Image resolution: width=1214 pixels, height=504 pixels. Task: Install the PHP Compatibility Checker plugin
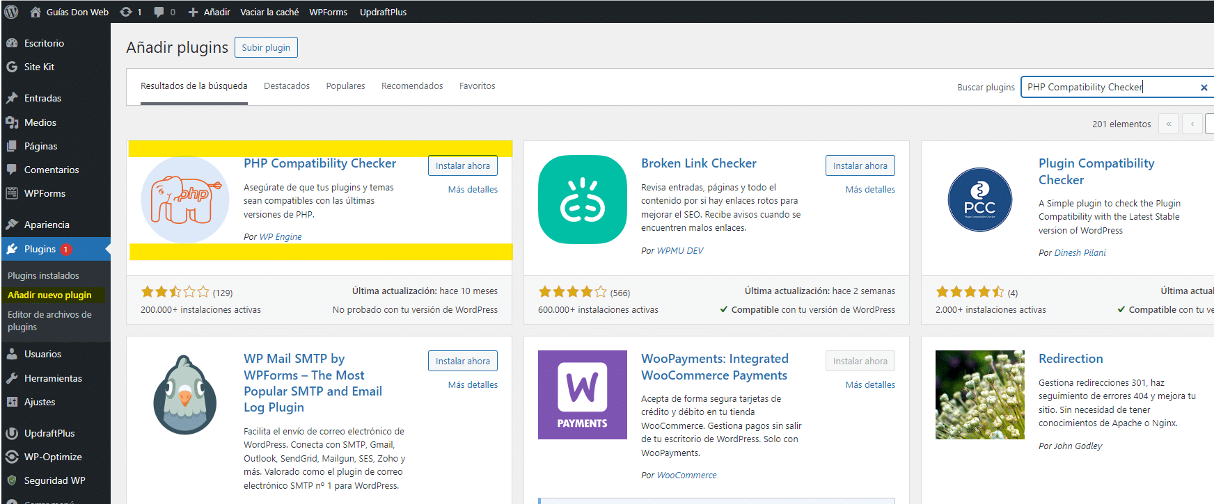(462, 165)
